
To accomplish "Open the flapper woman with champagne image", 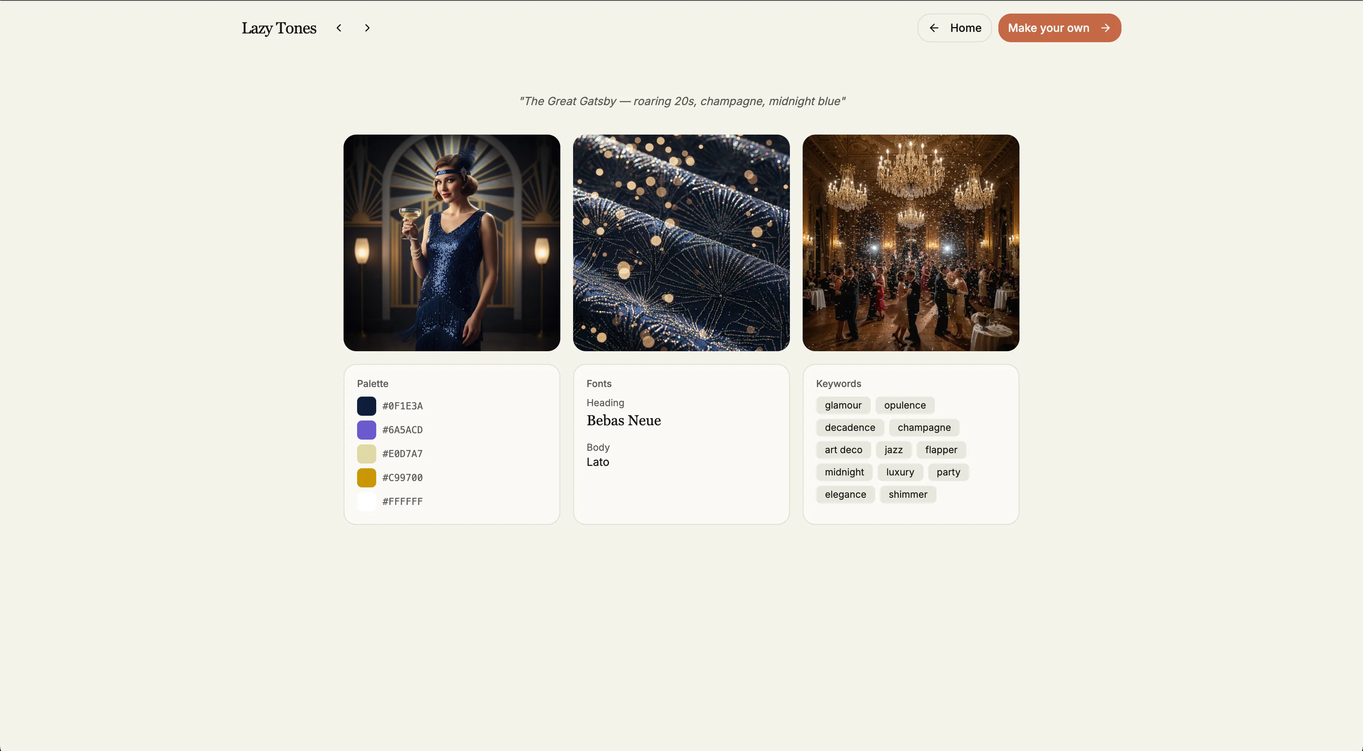I will [x=452, y=243].
